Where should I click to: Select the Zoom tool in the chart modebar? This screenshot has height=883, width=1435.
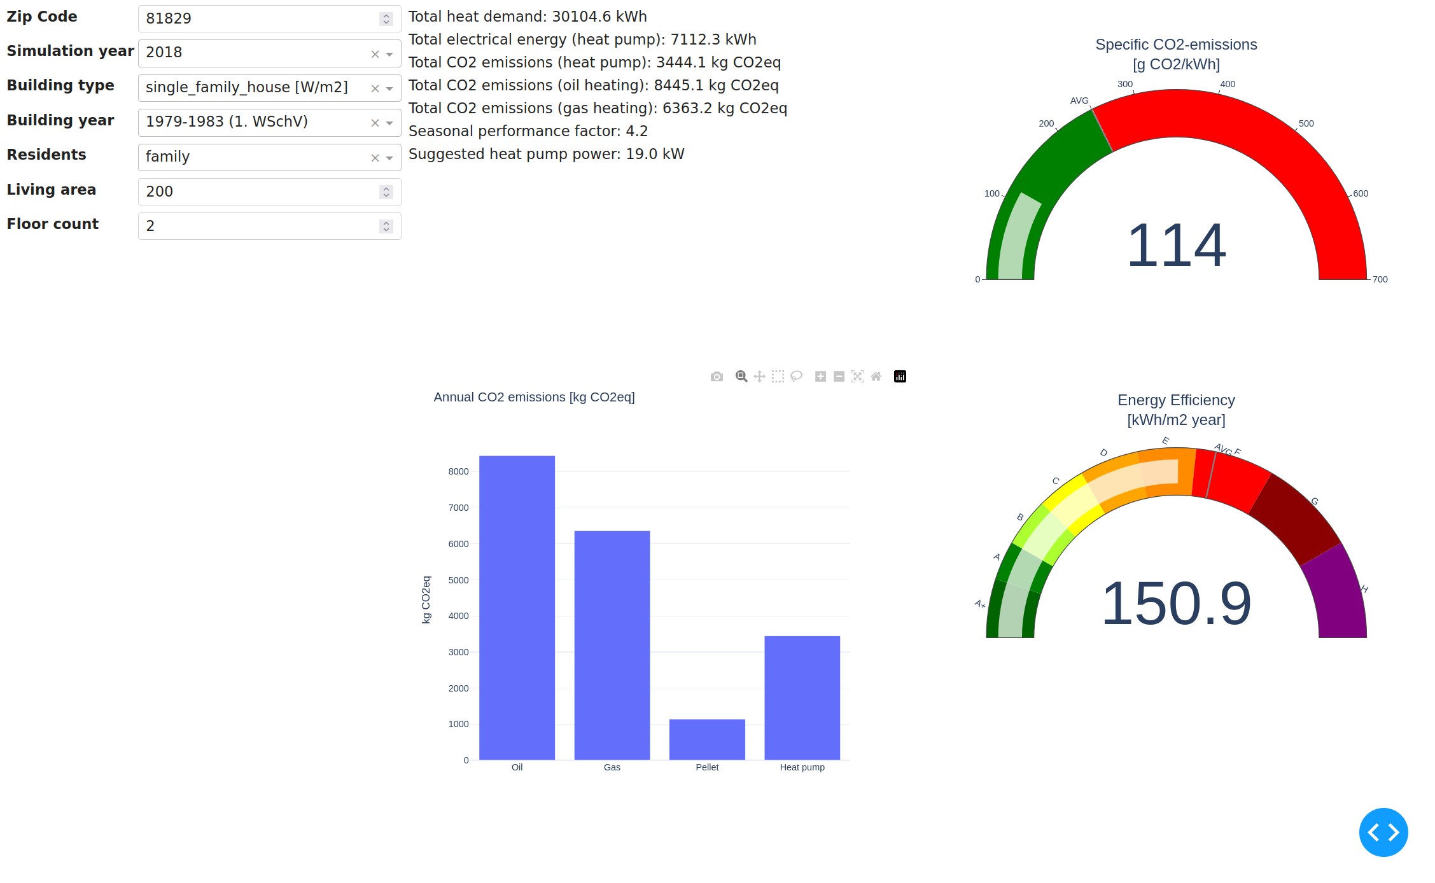[741, 377]
